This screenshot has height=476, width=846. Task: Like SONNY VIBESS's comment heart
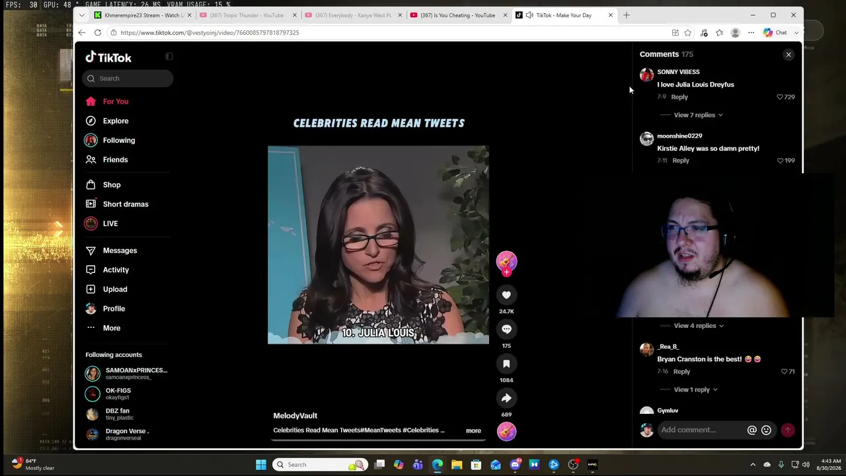(780, 97)
